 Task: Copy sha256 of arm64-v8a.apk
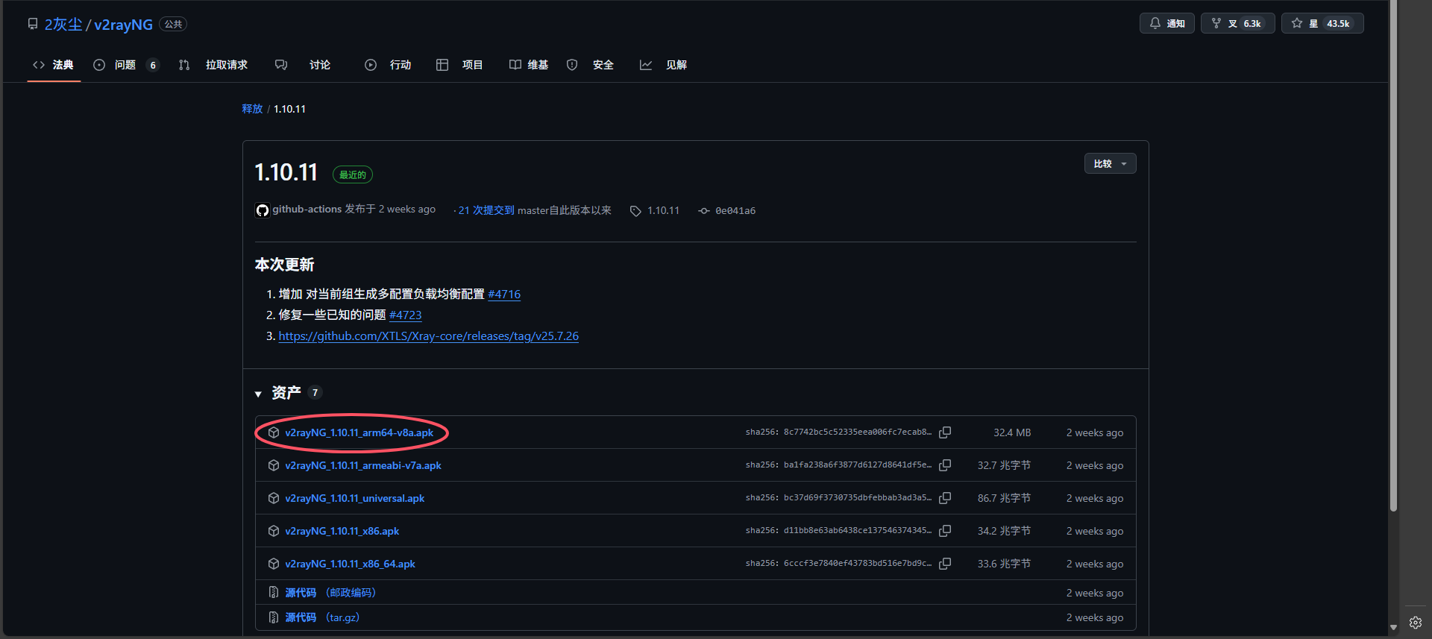pos(945,432)
